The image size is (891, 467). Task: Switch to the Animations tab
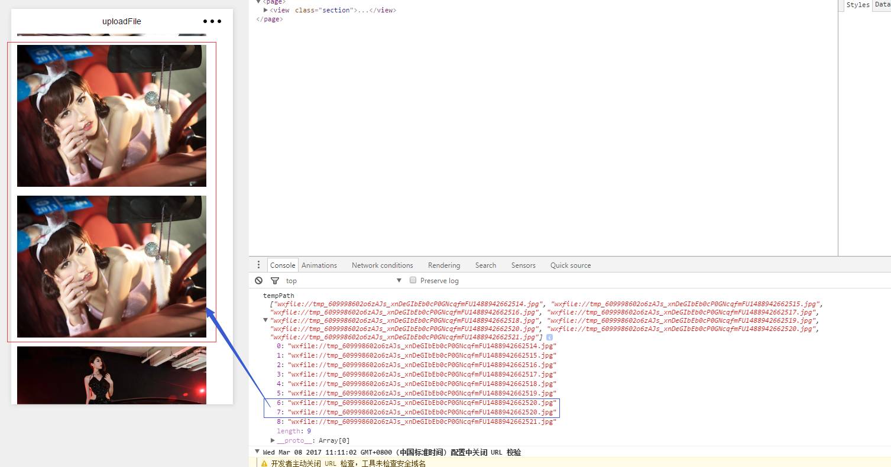coord(319,265)
